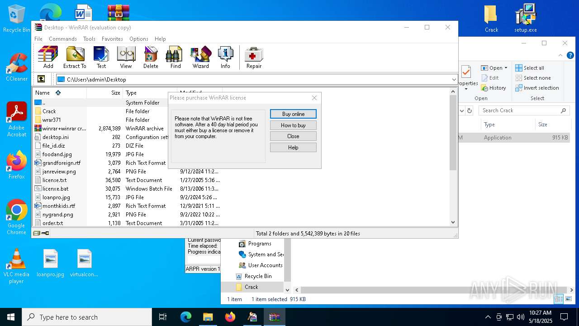Open CCleaner from the desktop
Image resolution: width=579 pixels, height=326 pixels.
[x=17, y=67]
